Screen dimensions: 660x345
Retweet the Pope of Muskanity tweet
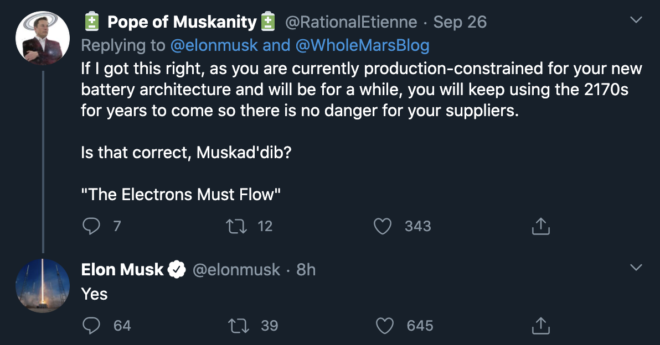click(236, 226)
